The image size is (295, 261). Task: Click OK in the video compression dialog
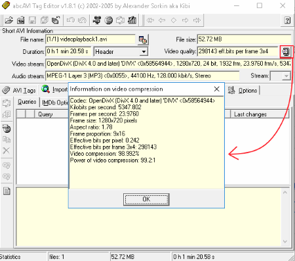146,199
